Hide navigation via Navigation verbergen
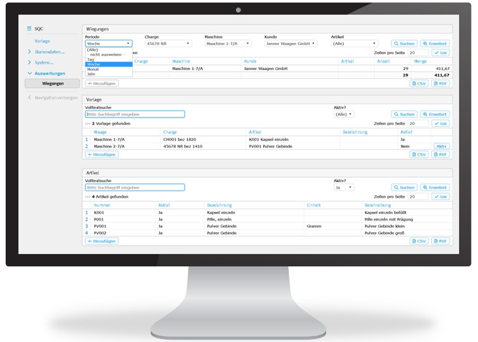Screen dimensions: 478x342 coord(53,97)
